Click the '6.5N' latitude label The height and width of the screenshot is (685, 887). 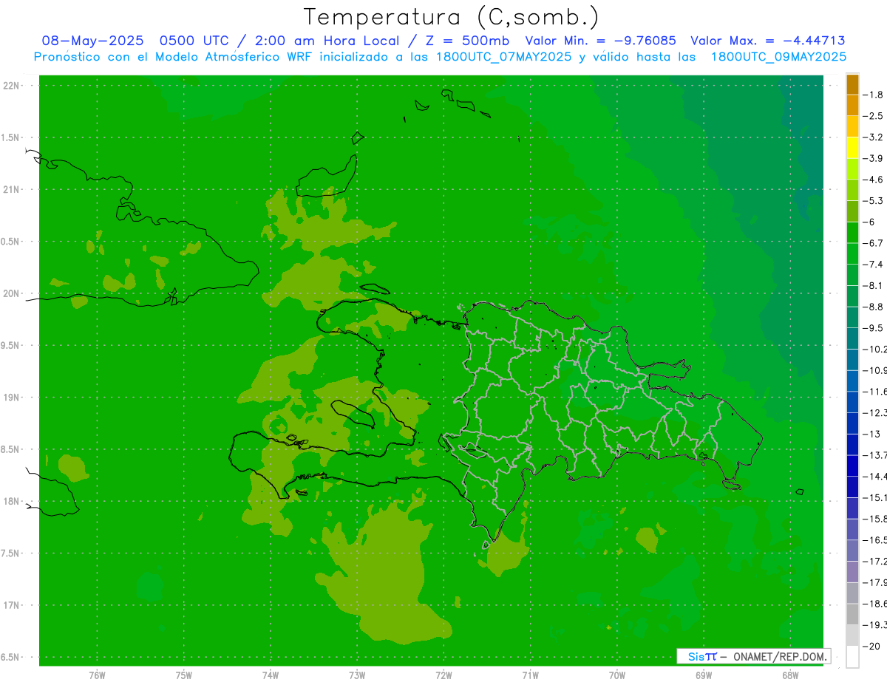(x=11, y=658)
